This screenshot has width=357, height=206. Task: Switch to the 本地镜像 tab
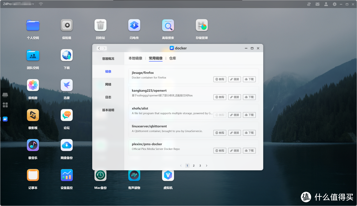[135, 58]
